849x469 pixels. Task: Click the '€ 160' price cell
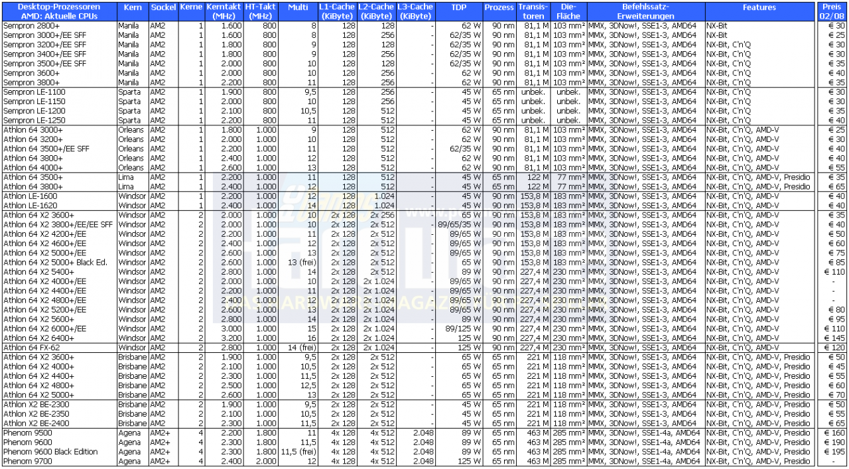(835, 433)
